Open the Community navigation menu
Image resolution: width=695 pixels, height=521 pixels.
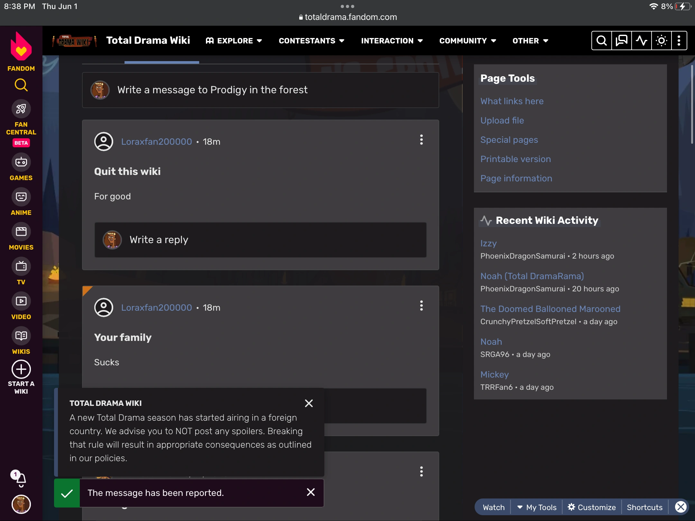click(467, 41)
